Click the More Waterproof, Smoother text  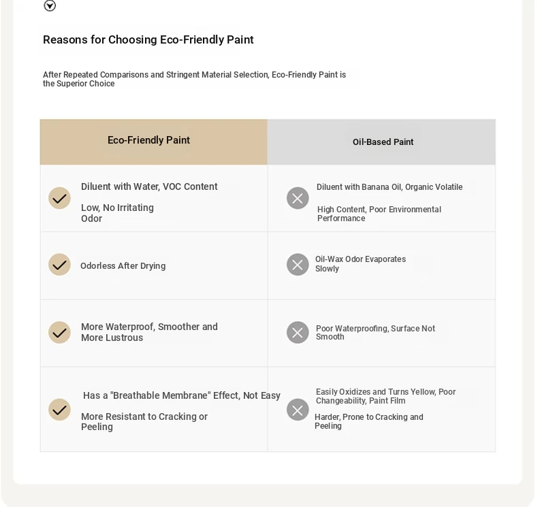[x=149, y=332]
